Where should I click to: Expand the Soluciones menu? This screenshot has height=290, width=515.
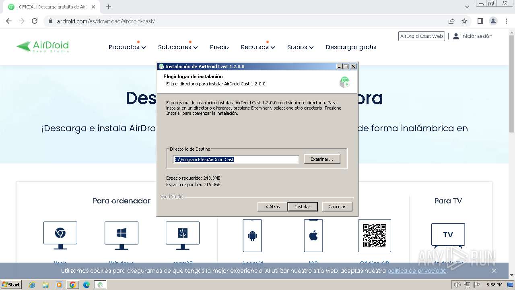coord(178,47)
